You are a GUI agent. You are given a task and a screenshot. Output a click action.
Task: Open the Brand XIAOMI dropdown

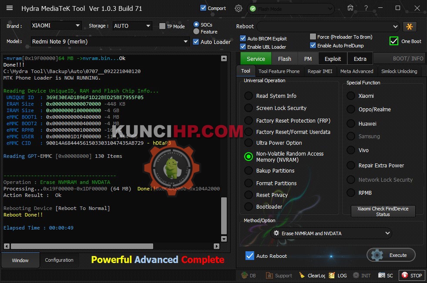click(56, 26)
